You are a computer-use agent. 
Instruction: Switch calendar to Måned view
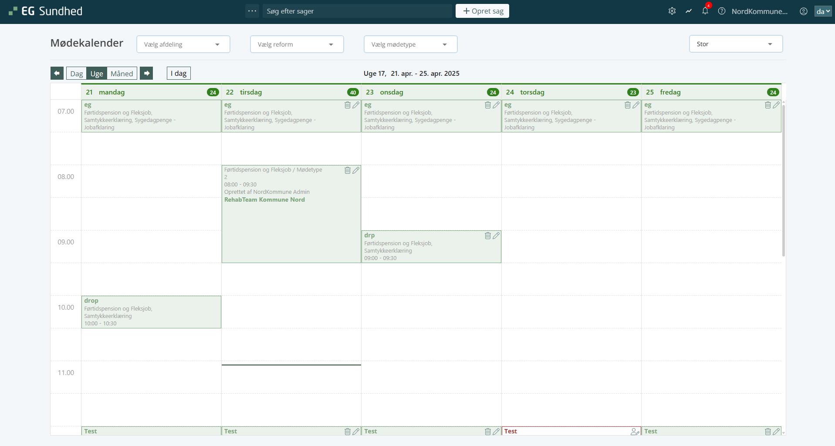[122, 74]
